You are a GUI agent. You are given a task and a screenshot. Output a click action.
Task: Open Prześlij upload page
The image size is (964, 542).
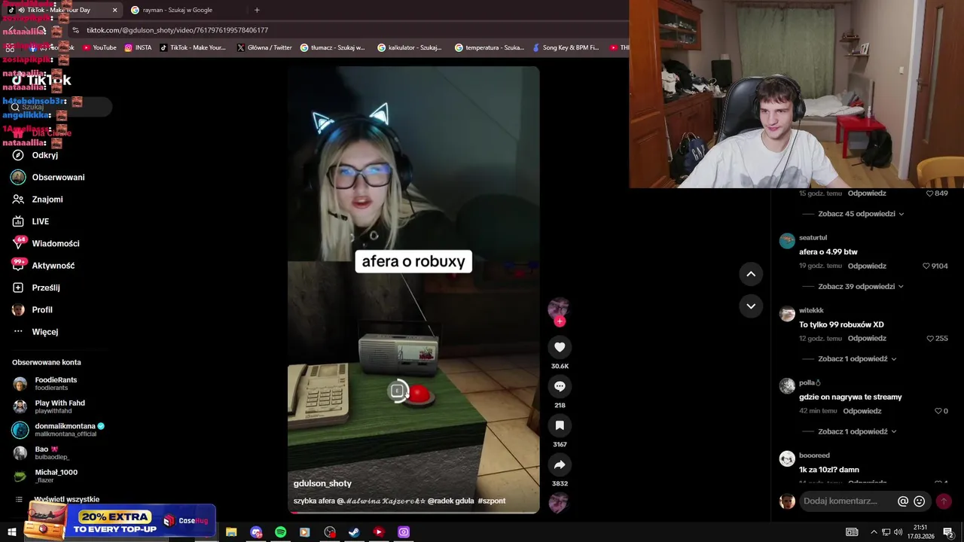(x=47, y=288)
